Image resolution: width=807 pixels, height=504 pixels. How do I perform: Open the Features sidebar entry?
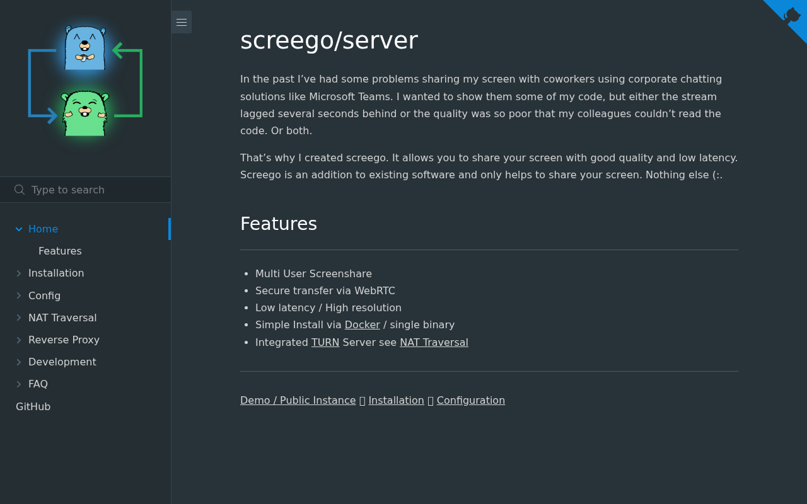pos(60,251)
